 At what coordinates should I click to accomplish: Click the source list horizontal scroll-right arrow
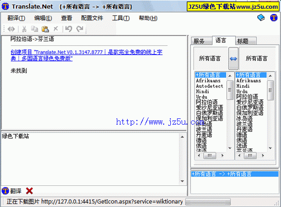tap(222, 156)
